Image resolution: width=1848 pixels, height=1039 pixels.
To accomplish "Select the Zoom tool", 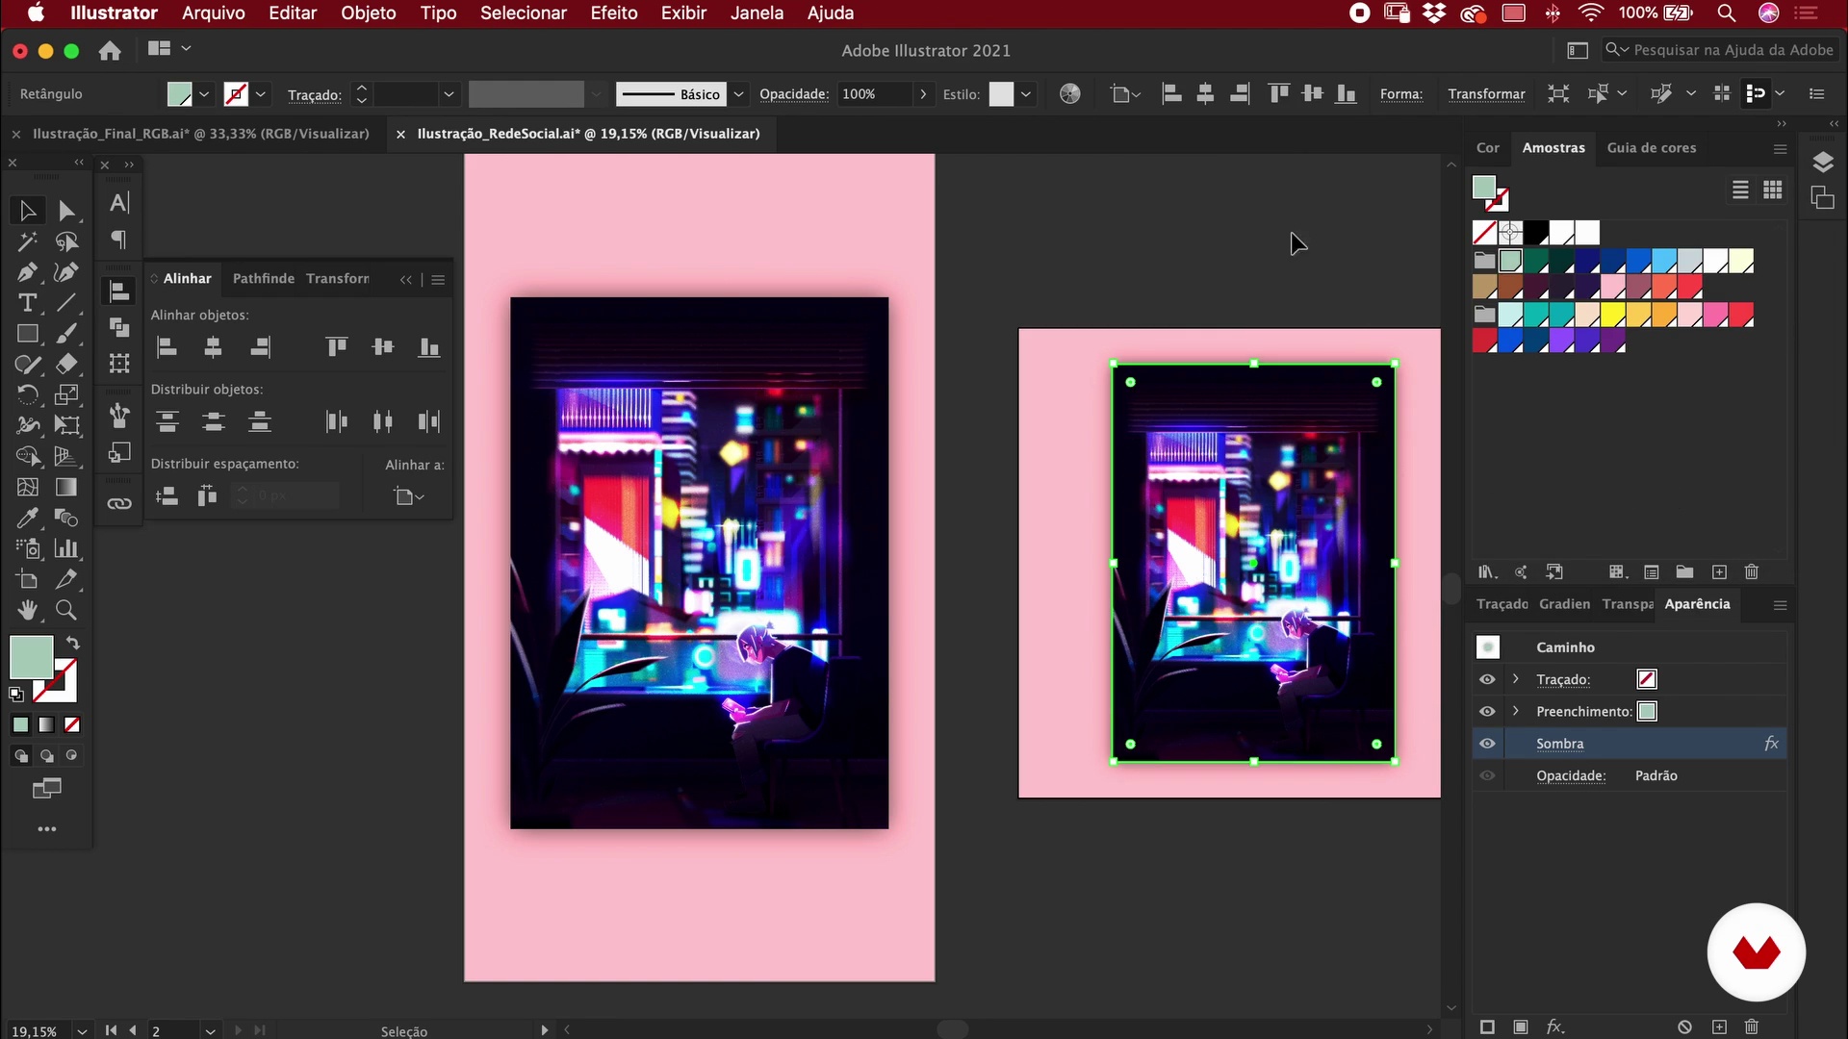I will [x=65, y=610].
